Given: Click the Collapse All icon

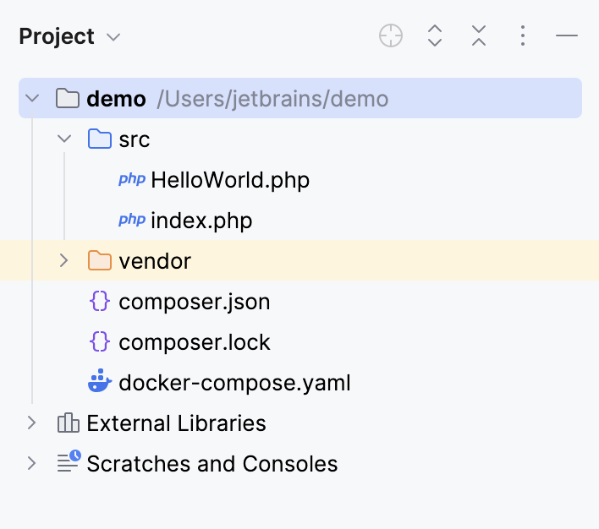Looking at the screenshot, I should (479, 35).
